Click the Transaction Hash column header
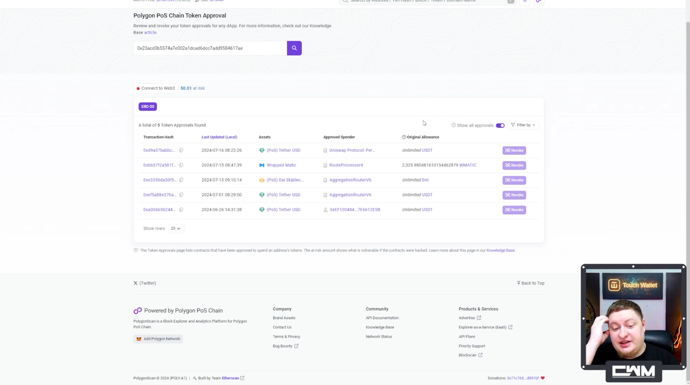Image resolution: width=690 pixels, height=385 pixels. point(158,137)
